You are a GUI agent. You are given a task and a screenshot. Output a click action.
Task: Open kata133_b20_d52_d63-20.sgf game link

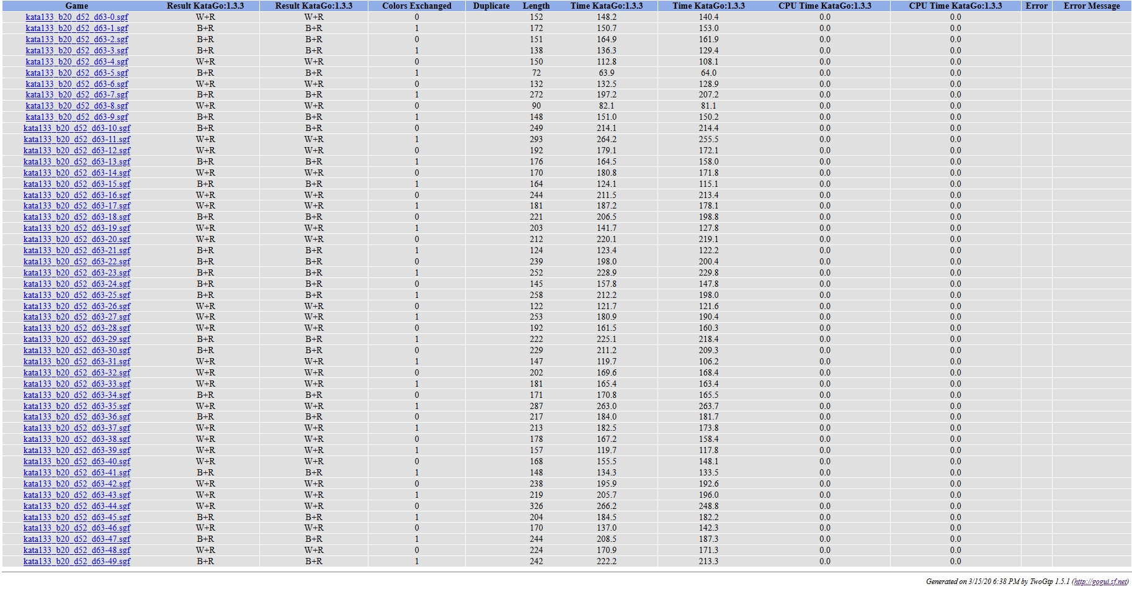point(77,240)
